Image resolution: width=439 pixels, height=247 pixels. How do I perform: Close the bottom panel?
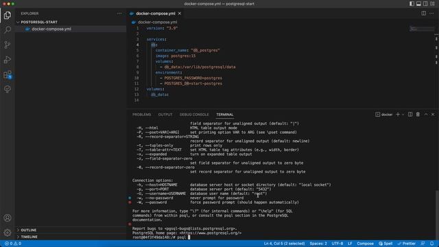[x=433, y=115]
